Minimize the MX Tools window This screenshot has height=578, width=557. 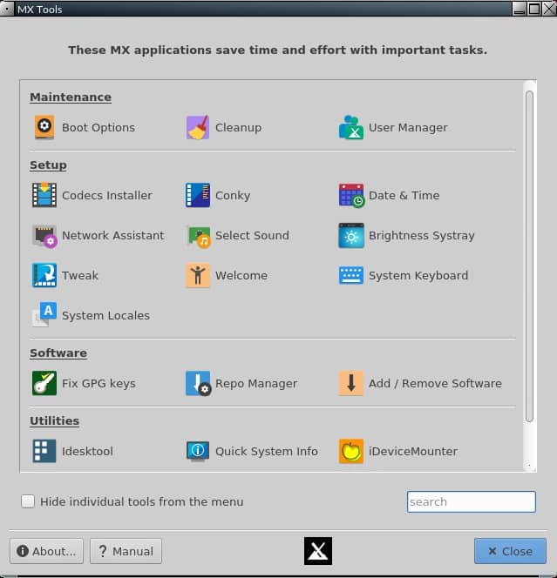pyautogui.click(x=519, y=8)
